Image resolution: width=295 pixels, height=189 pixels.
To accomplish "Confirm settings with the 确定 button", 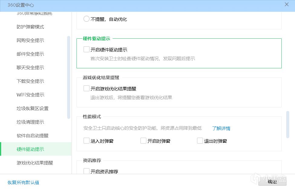I will point(272,181).
